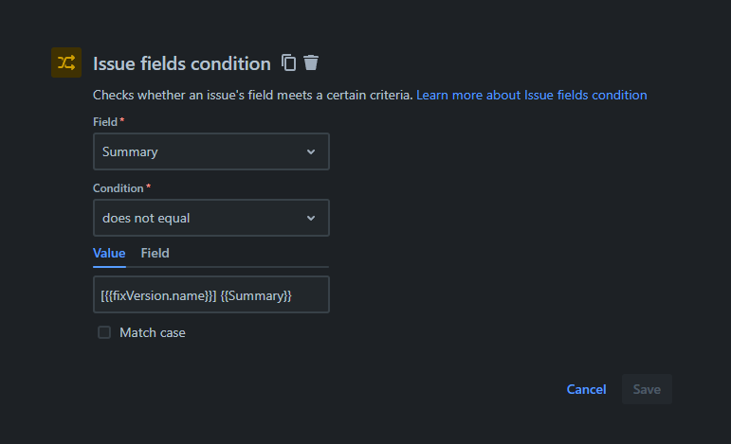
Task: Delete the condition using the trash icon
Action: tap(311, 63)
